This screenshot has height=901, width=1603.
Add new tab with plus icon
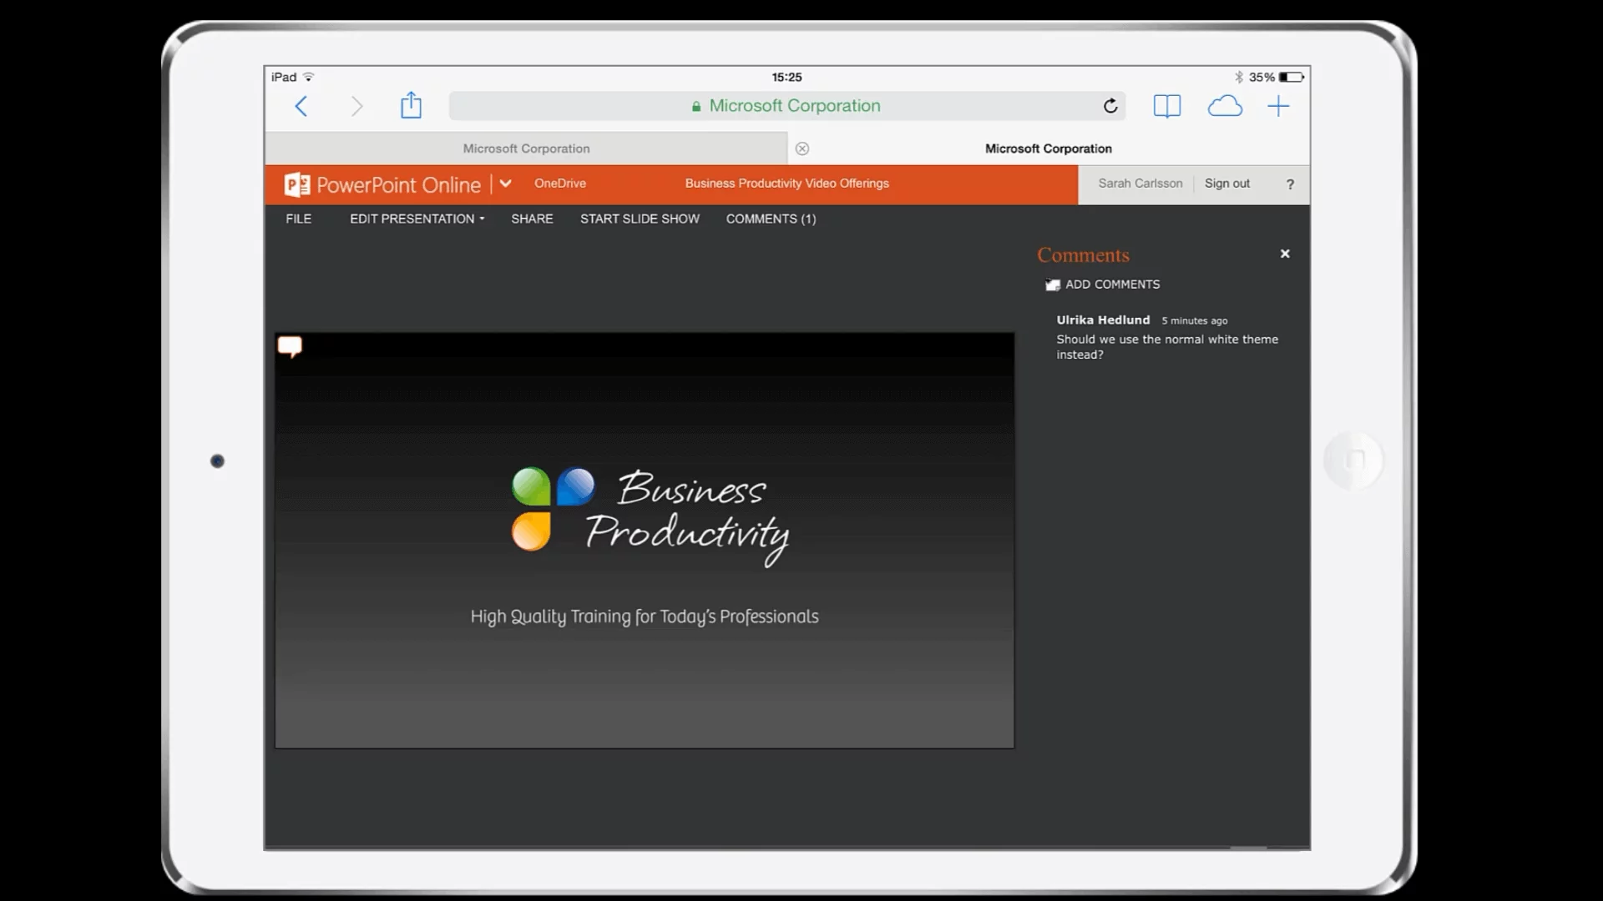(x=1278, y=106)
